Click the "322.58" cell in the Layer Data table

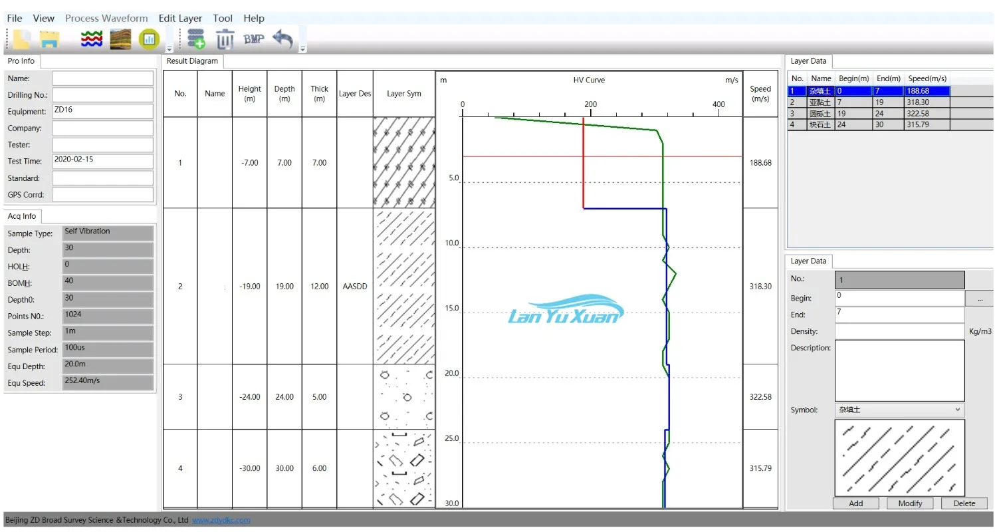click(927, 114)
